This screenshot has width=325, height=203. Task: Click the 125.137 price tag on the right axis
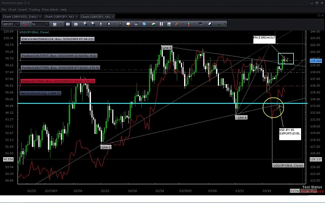316,159
